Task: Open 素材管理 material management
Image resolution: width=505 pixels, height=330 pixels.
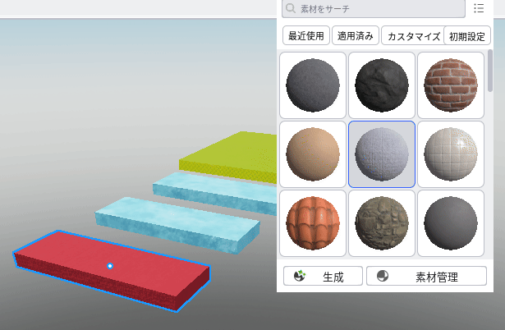Action: (x=426, y=277)
